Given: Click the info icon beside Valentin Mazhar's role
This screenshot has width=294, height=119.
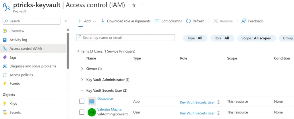Looking at the screenshot, I should point(218,113).
